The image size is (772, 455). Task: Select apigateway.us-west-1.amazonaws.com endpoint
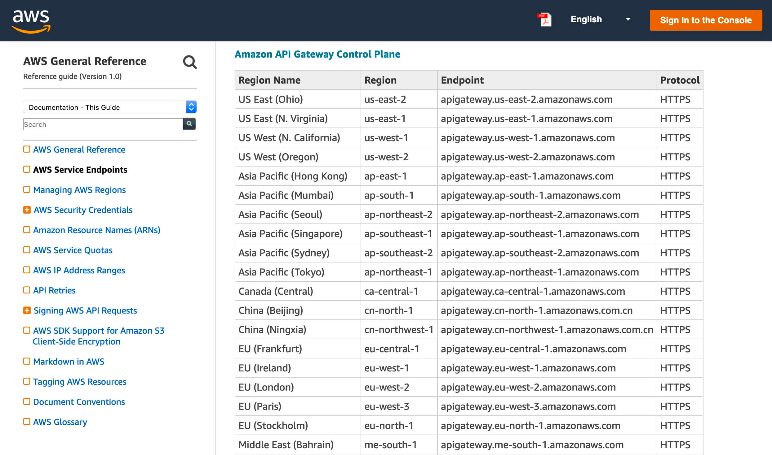point(547,138)
